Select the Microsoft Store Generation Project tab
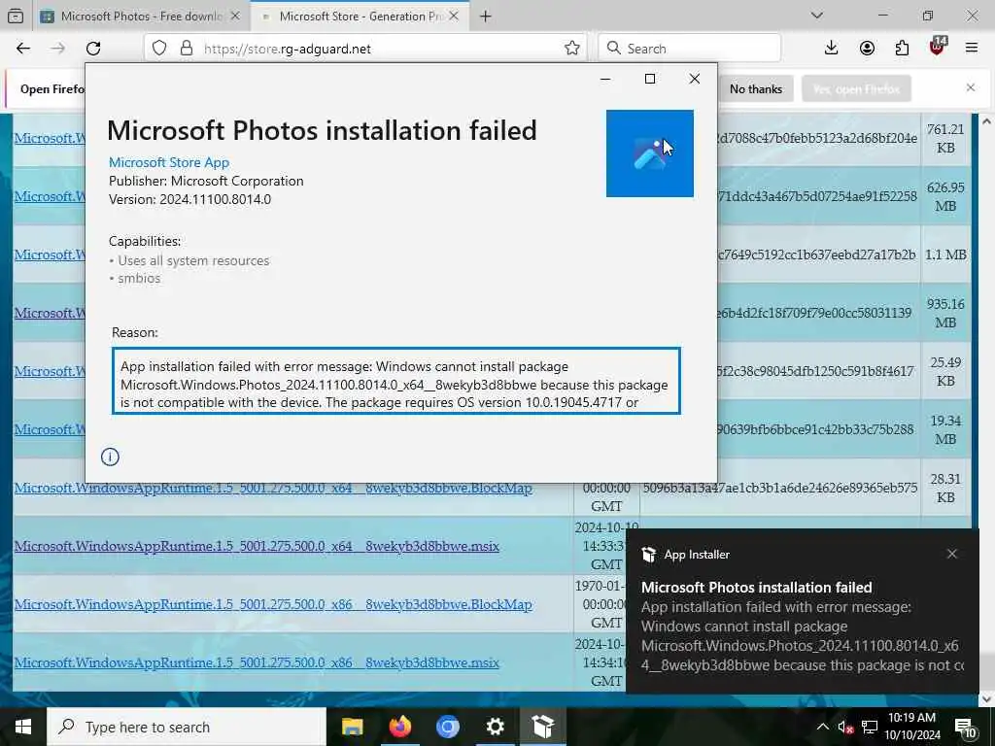Viewport: 995px width, 746px height. pyautogui.click(x=360, y=17)
